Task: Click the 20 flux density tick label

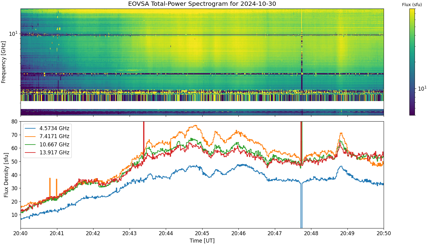Action: 15,202
